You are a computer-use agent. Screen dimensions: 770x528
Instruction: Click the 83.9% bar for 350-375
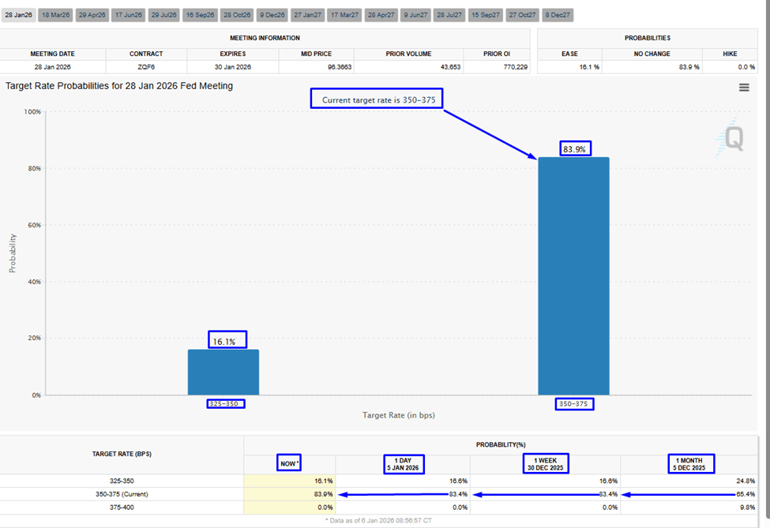(573, 275)
